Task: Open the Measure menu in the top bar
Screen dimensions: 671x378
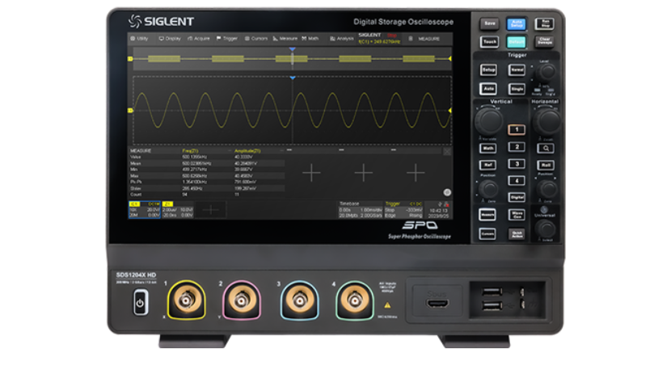Action: [284, 38]
